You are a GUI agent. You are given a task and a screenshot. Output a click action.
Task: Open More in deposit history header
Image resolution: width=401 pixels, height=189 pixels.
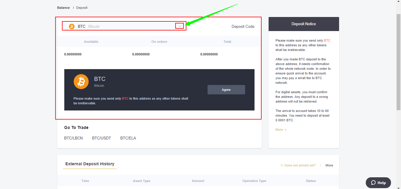(329, 165)
